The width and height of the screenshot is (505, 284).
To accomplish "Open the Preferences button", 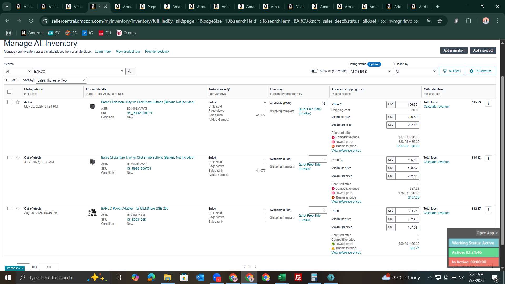I will point(481,71).
